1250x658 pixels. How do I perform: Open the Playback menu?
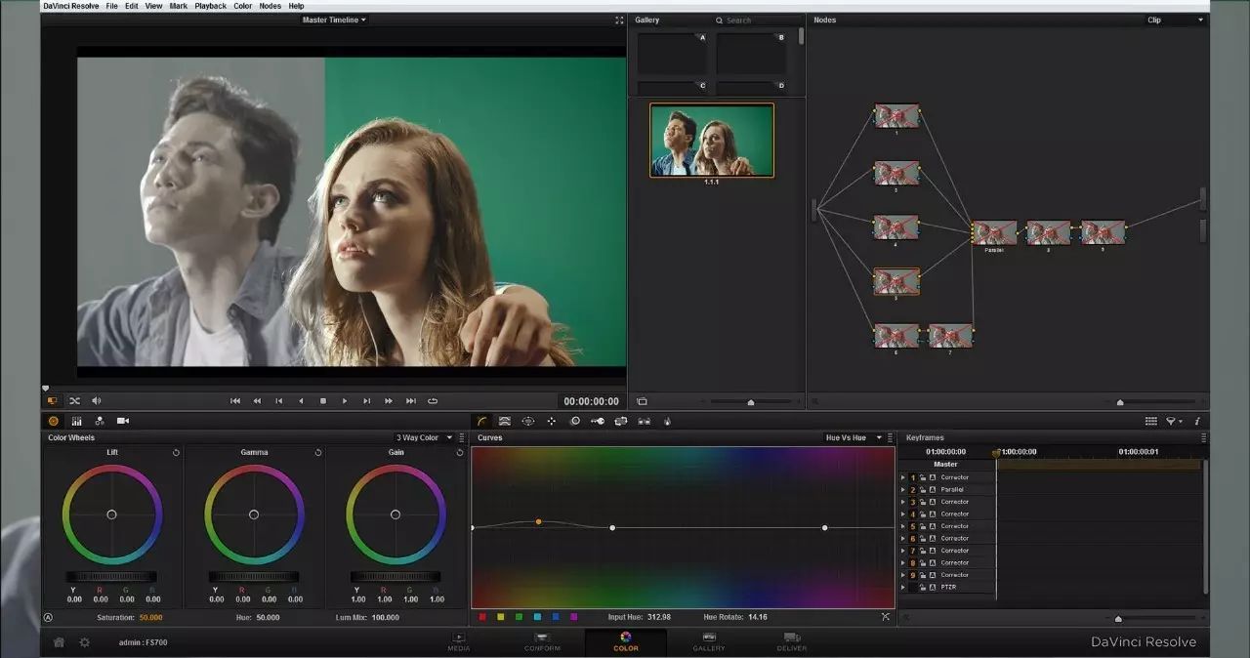pyautogui.click(x=210, y=6)
